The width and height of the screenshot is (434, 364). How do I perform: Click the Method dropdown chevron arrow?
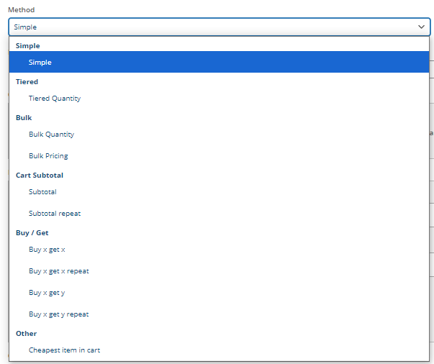421,27
